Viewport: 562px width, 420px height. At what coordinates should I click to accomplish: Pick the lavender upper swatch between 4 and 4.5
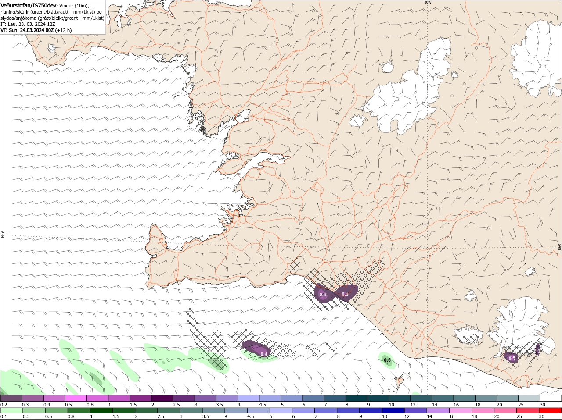(x=249, y=398)
